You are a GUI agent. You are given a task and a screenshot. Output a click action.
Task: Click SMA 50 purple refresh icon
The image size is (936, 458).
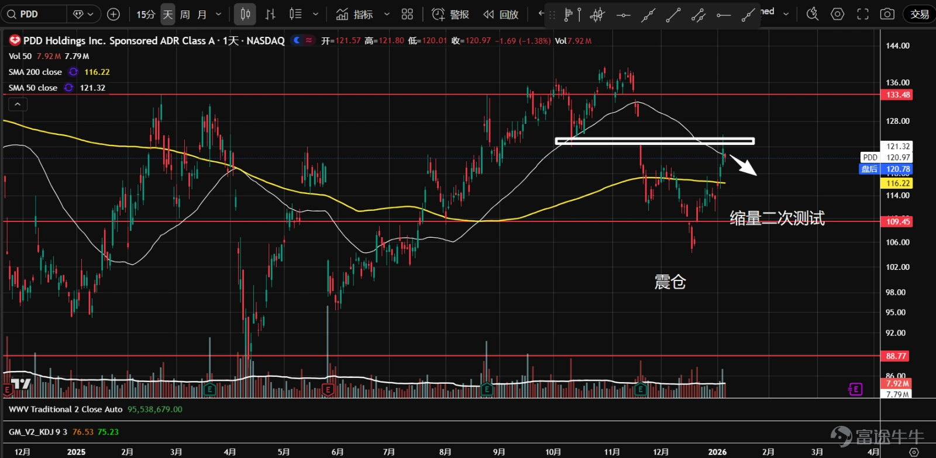click(x=68, y=88)
